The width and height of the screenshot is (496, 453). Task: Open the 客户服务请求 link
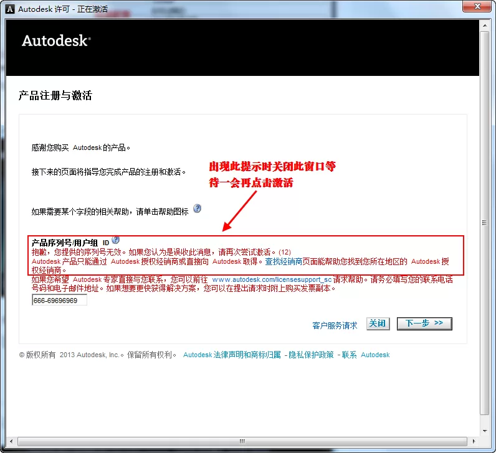click(x=335, y=325)
